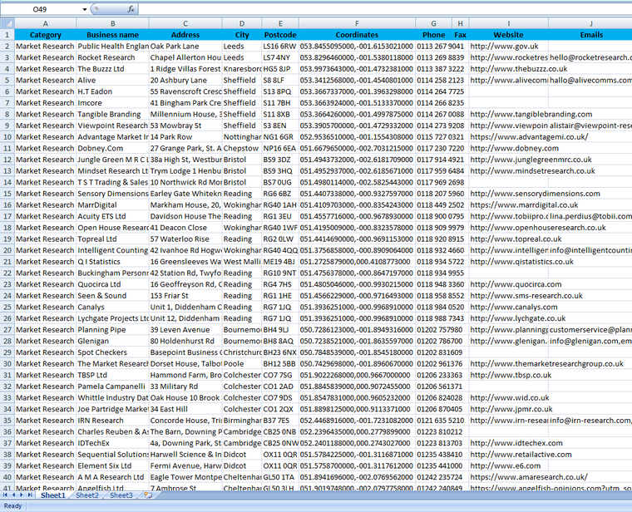632x512 pixels.
Task: Select the hello@rocketresearch email cell
Action: [x=590, y=57]
